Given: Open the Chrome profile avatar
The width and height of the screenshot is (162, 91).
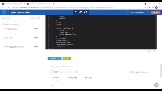Looking at the screenshot, I should 156,8.
